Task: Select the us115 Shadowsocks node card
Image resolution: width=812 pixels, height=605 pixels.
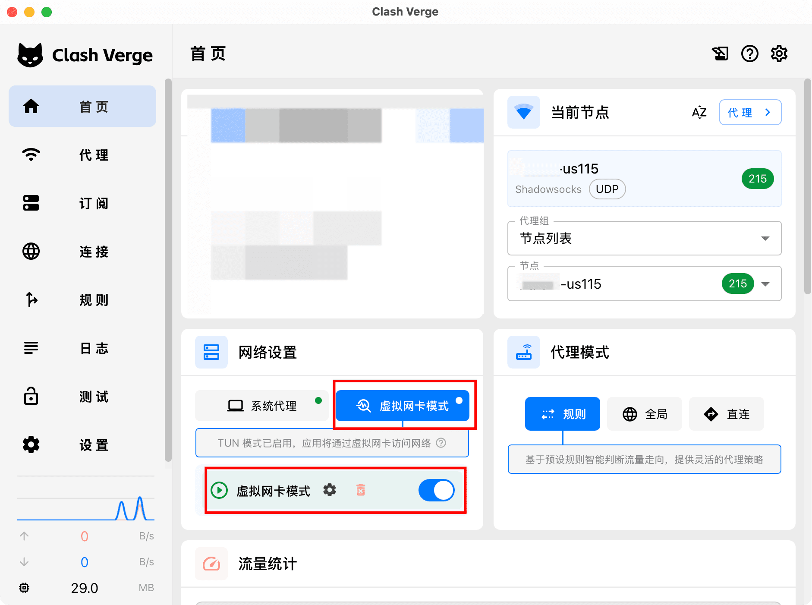Action: (645, 179)
